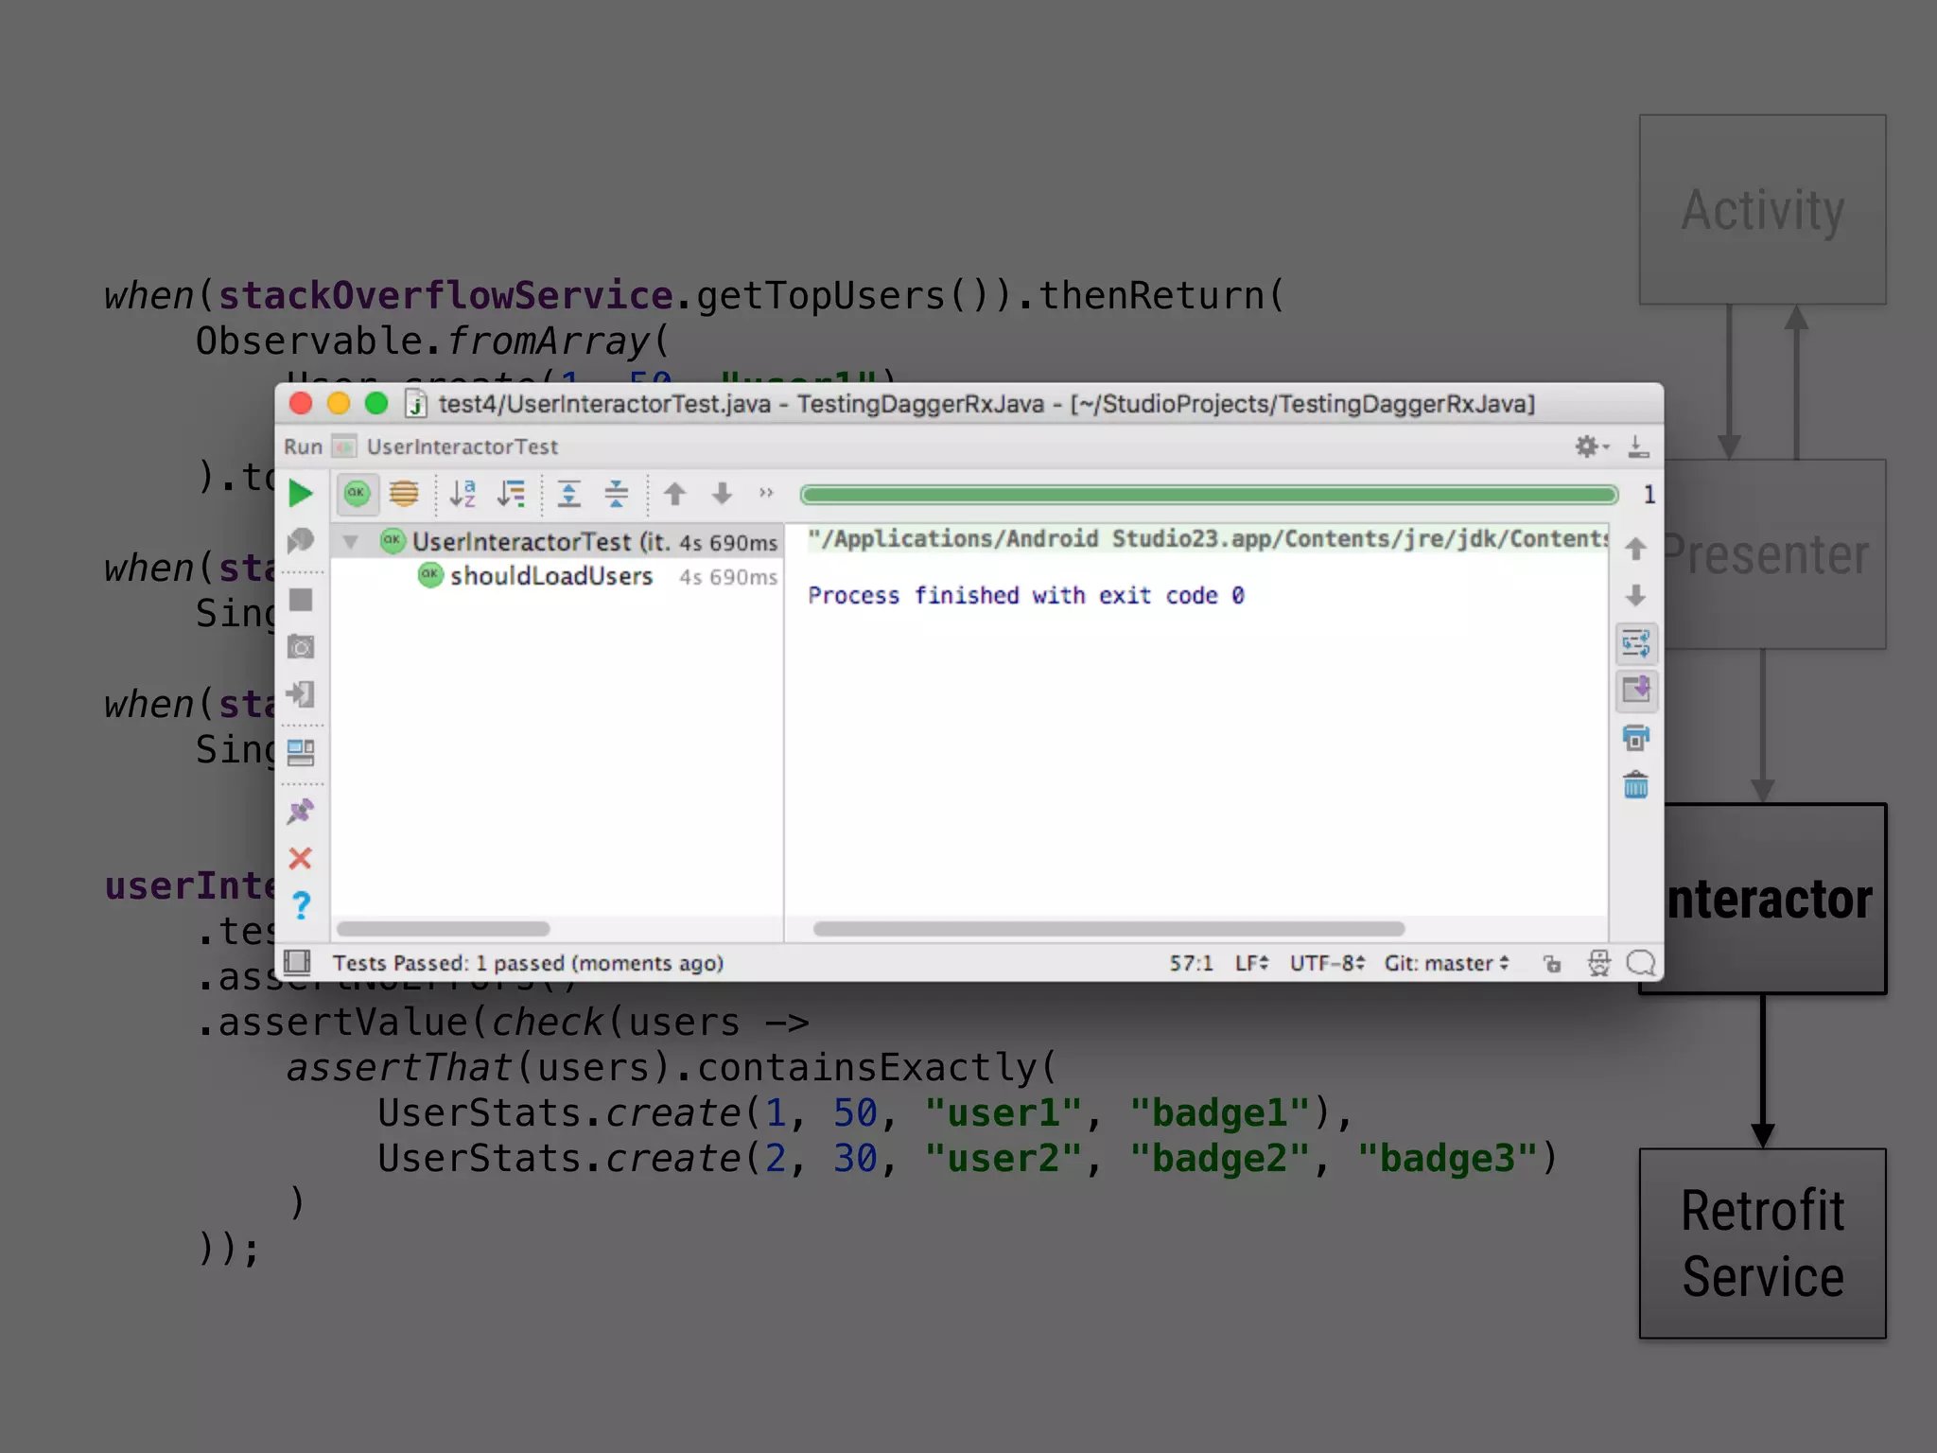Open more toolbar actions chevron
The image size is (1937, 1453).
(766, 493)
